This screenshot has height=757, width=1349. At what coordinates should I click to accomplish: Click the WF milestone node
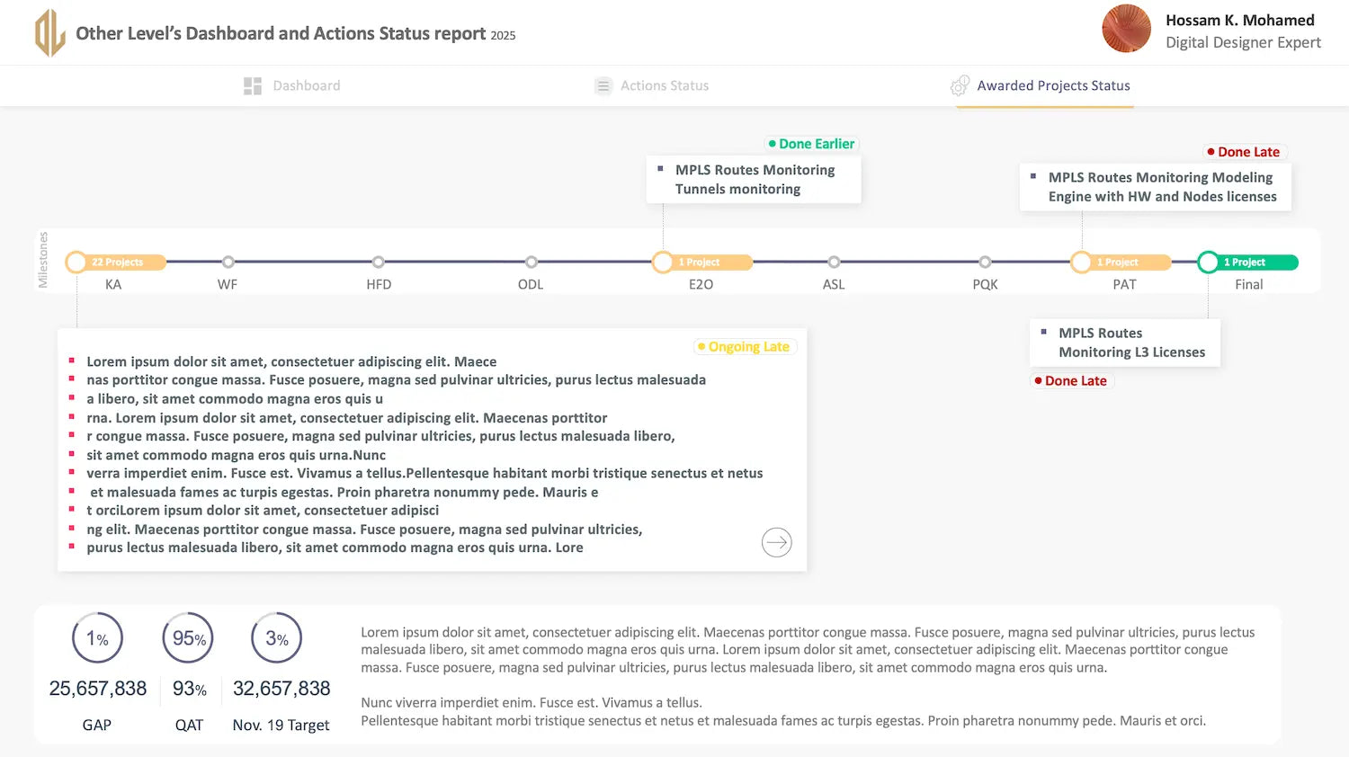click(228, 263)
